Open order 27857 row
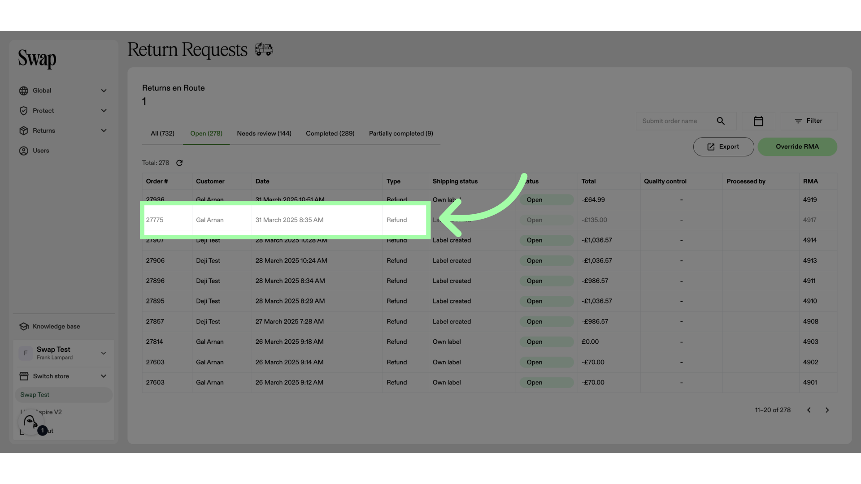This screenshot has width=861, height=484. click(x=489, y=322)
